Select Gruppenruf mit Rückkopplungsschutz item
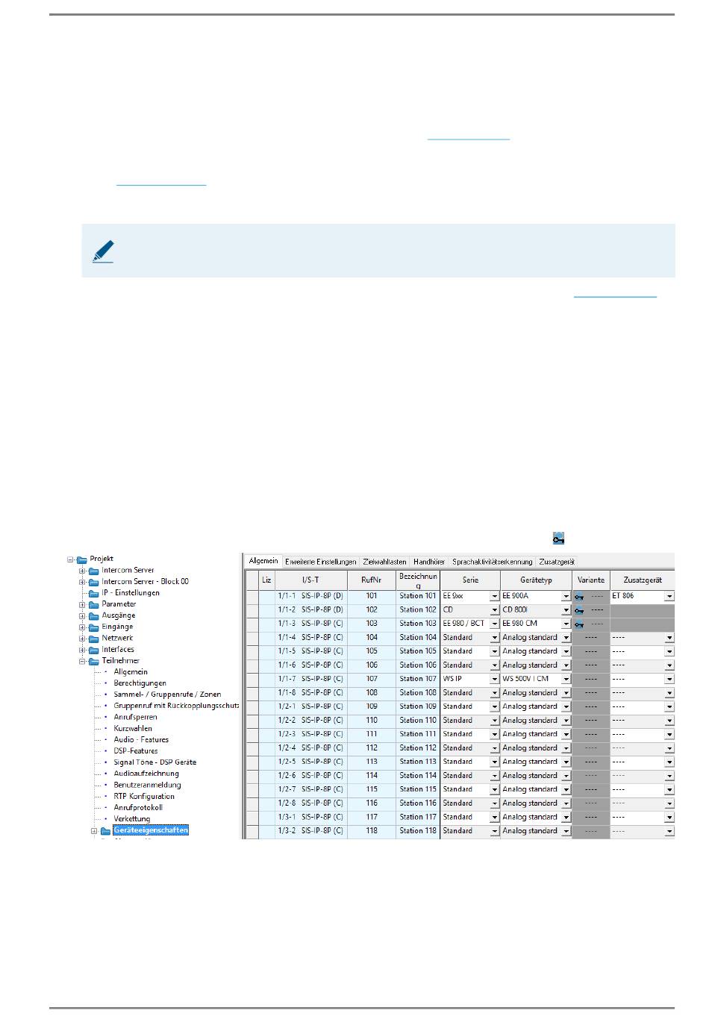Screen dimensions: 709x1022 click(x=176, y=706)
